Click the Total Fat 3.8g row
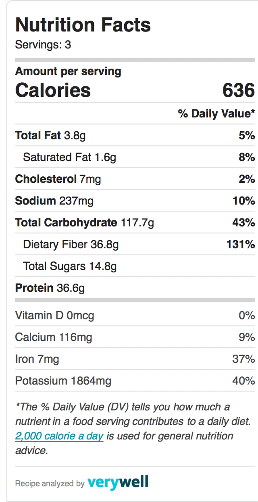Screen dimensions: 258x502 tap(135, 135)
